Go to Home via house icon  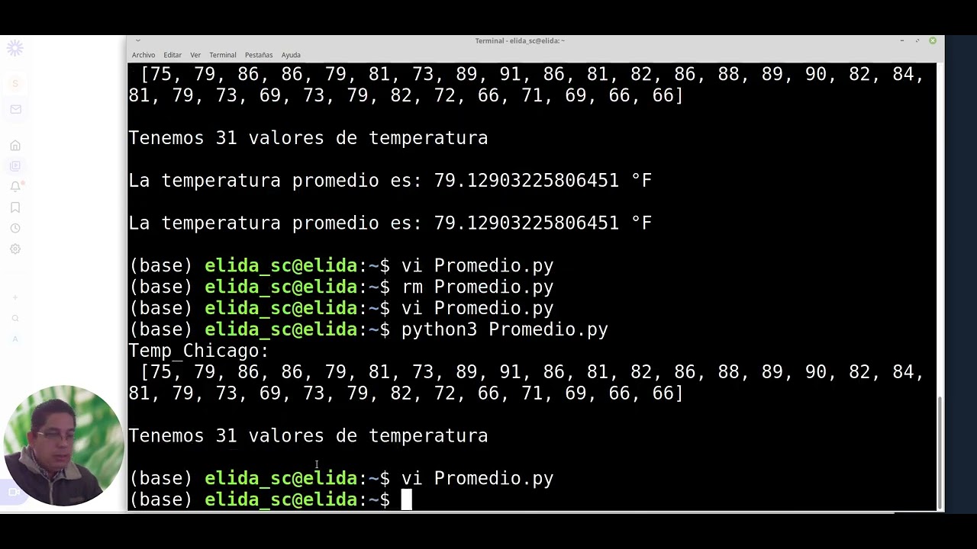pyautogui.click(x=15, y=146)
